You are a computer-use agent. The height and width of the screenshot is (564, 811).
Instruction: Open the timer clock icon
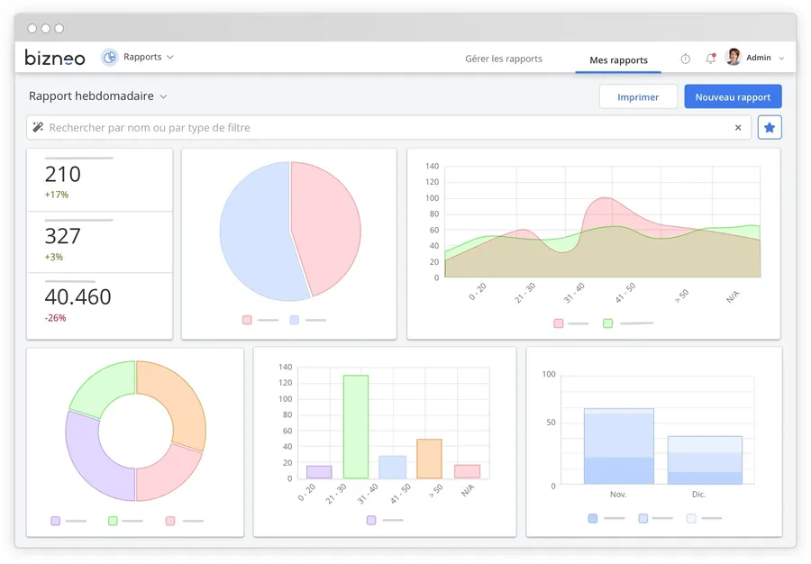click(685, 59)
